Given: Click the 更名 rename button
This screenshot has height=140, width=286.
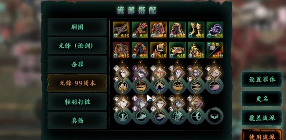Looking at the screenshot, I should (262, 99).
